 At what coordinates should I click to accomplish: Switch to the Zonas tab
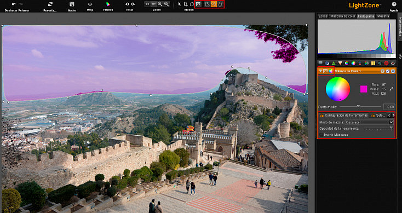tap(323, 16)
